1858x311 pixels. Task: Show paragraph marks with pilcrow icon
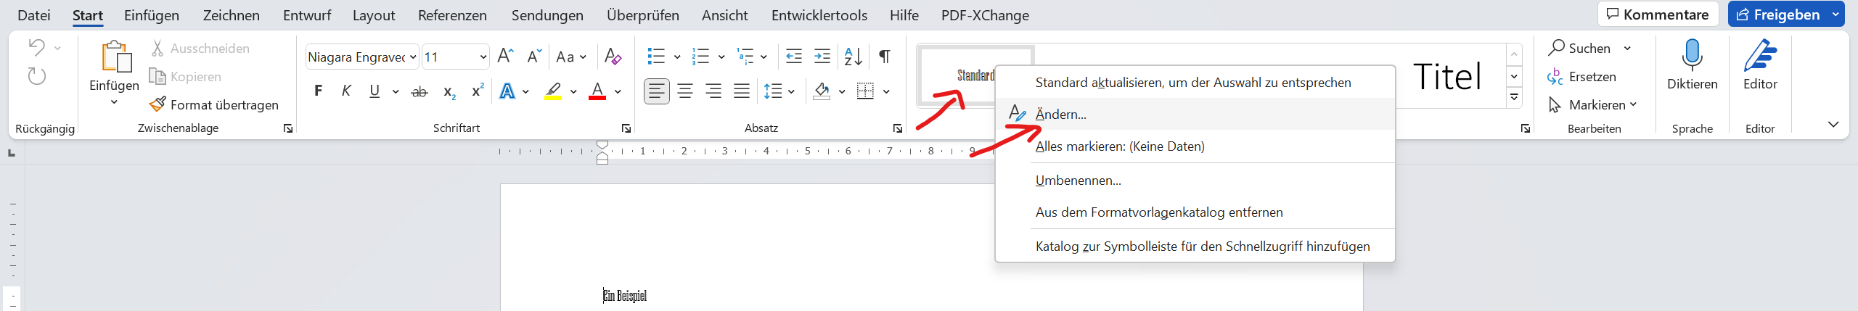pos(885,56)
